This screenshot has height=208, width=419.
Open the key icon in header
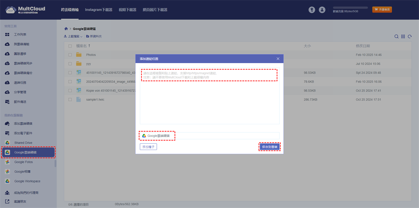coord(312,10)
